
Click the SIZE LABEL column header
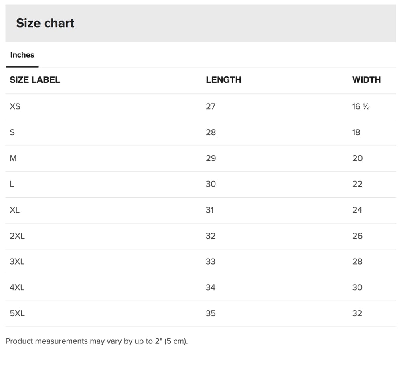click(x=35, y=80)
